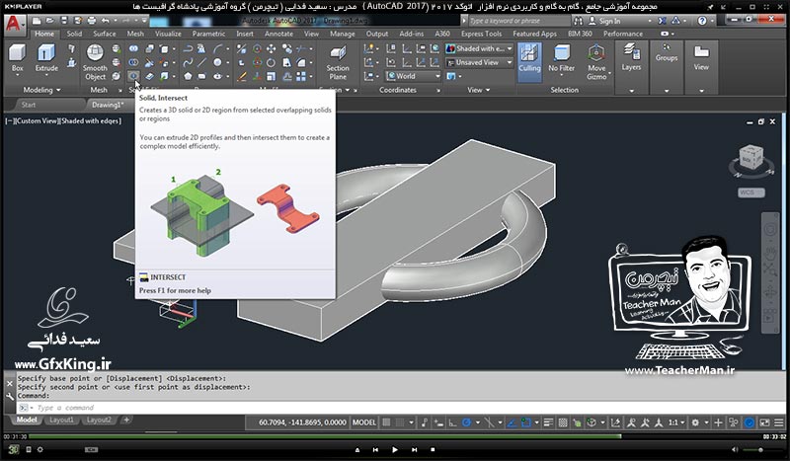Toggle Culling selection mode
Viewport: 790px width, 461px height.
529,62
